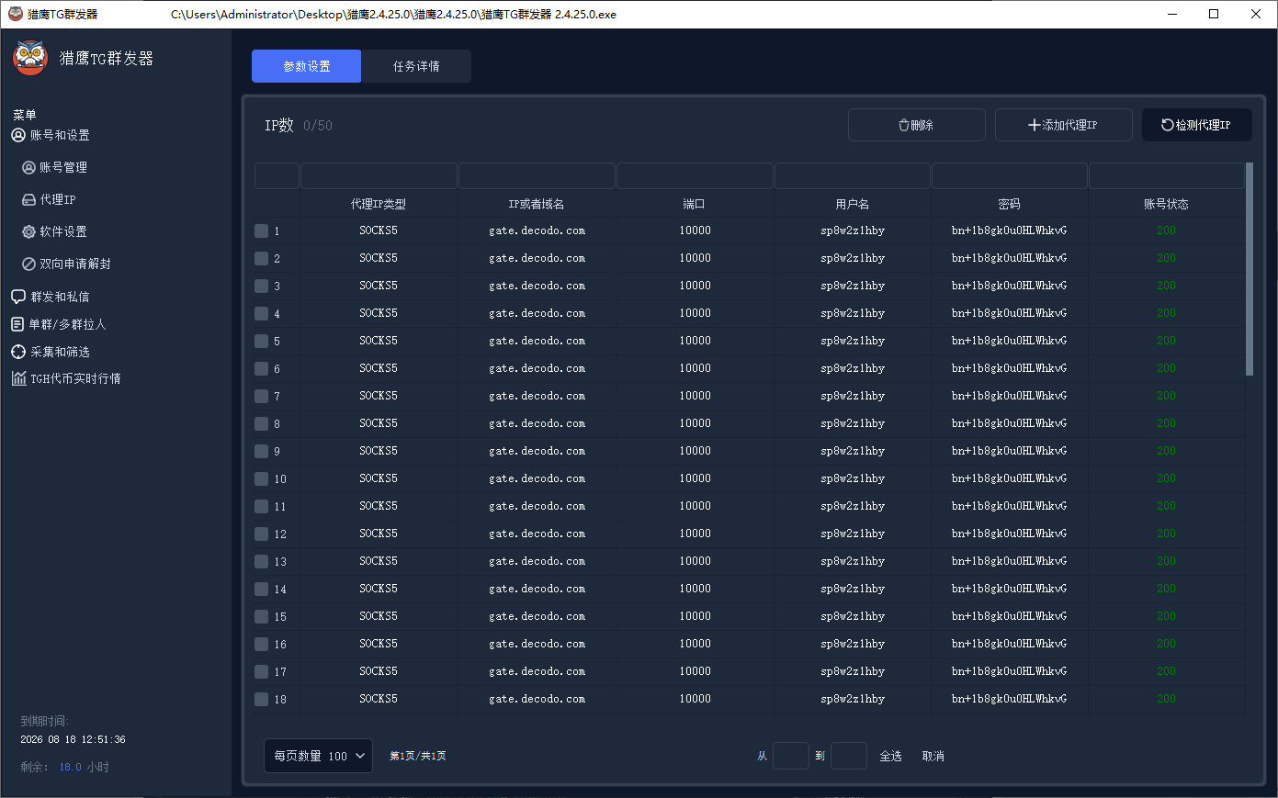Click status 200 in row 12
This screenshot has width=1278, height=798.
coord(1167,534)
